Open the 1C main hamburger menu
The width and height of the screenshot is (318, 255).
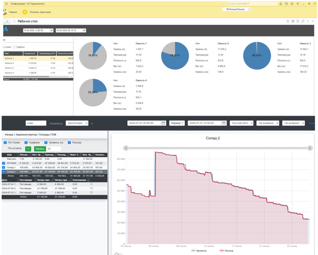(x=7, y=4)
